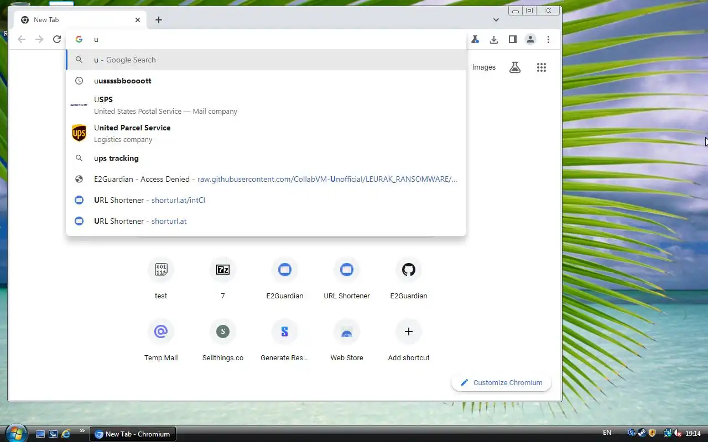Open URL Shortener shortcut tile

pyautogui.click(x=347, y=278)
